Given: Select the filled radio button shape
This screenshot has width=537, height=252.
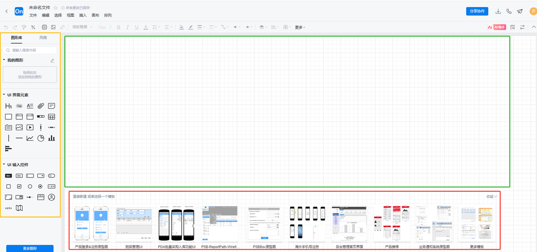Looking at the screenshot, I should coord(41,186).
